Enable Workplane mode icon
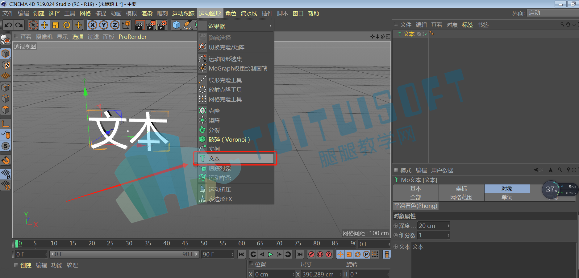The width and height of the screenshot is (579, 278). (x=6, y=76)
